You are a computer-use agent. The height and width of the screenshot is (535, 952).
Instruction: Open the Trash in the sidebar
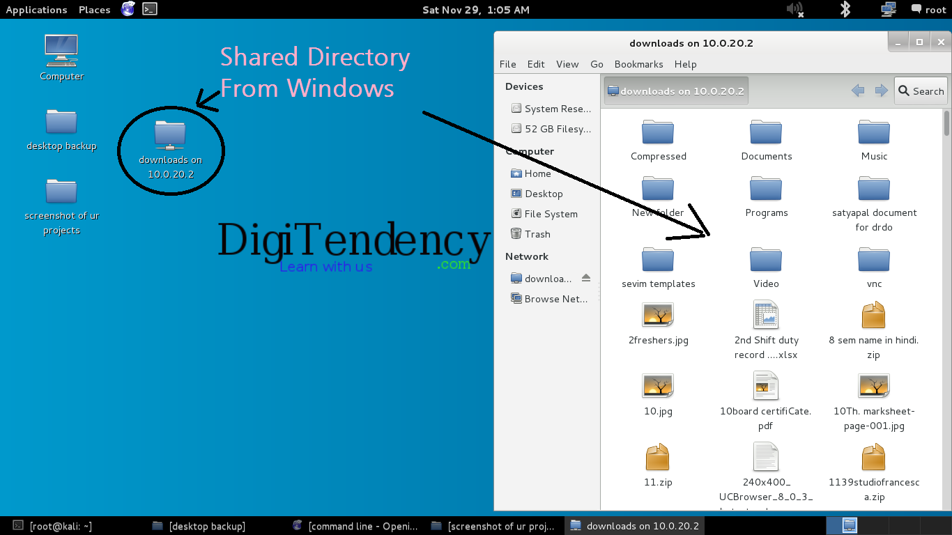[537, 234]
